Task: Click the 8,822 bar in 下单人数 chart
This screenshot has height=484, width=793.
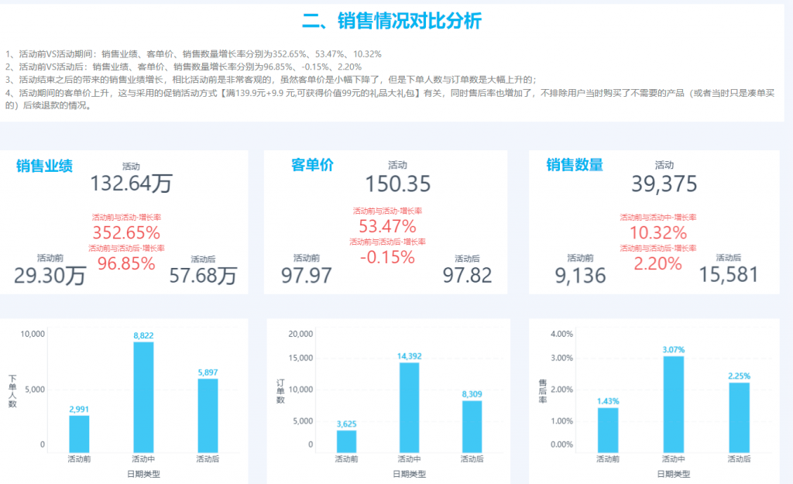Action: [143, 397]
